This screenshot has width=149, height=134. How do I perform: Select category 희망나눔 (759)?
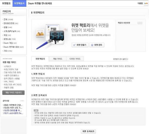tap(9, 39)
